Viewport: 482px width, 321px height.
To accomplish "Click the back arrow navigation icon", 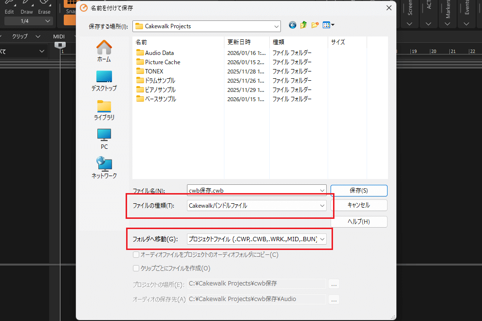I will (293, 25).
